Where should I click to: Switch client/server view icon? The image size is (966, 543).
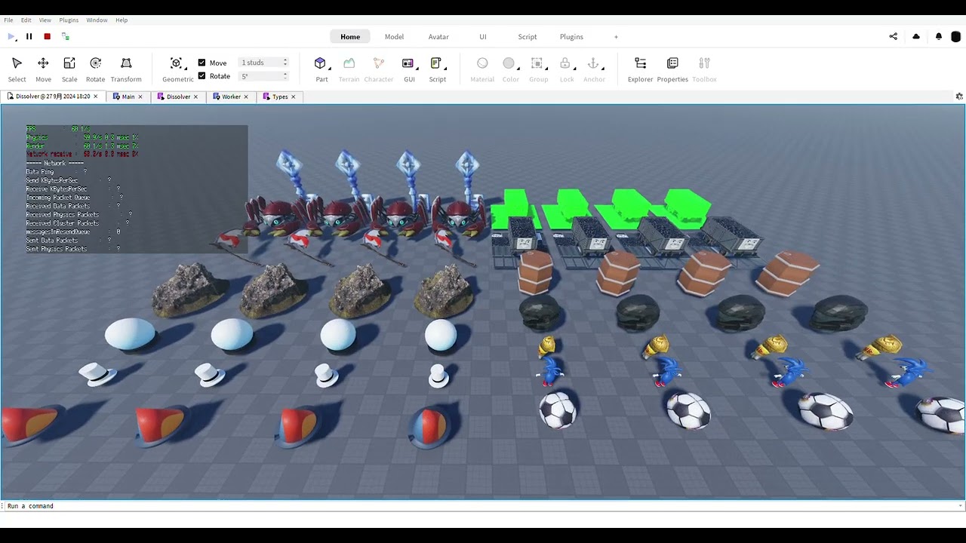click(x=65, y=36)
